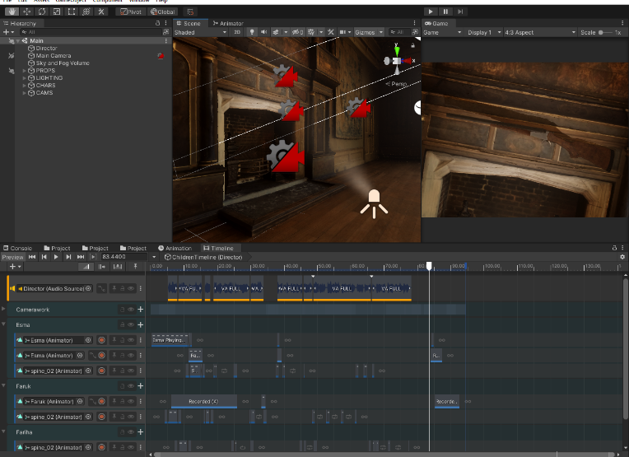Select the Rotate tool
Image resolution: width=629 pixels, height=457 pixels.
coord(42,12)
